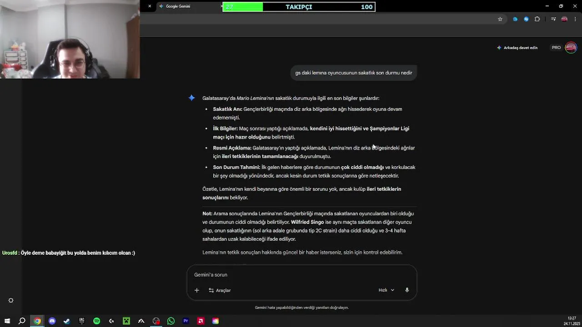
Task: Open Premiere Pro from the taskbar
Action: pyautogui.click(x=186, y=321)
